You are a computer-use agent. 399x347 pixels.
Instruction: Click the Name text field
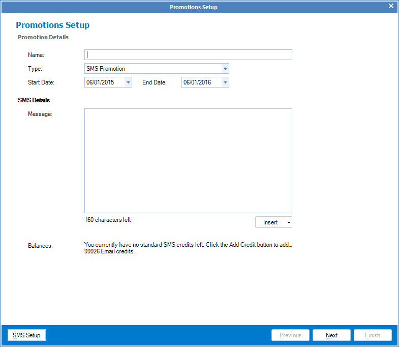pos(188,55)
